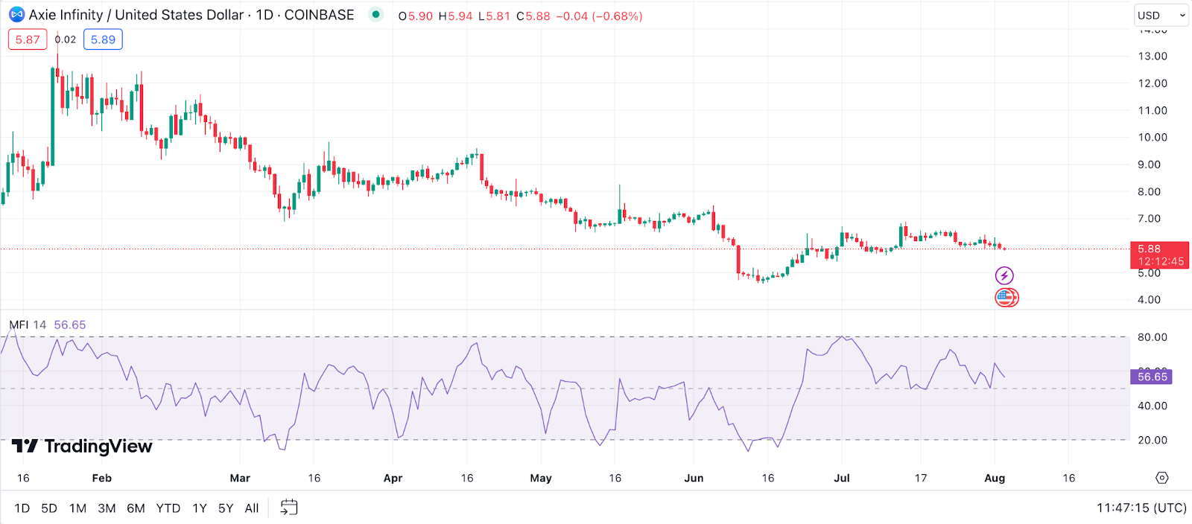1192x524 pixels.
Task: Select the 6M time range
Action: pos(136,508)
